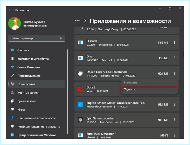Open Центр обновления Windows
This screenshot has height=145, width=190.
click(x=37, y=135)
